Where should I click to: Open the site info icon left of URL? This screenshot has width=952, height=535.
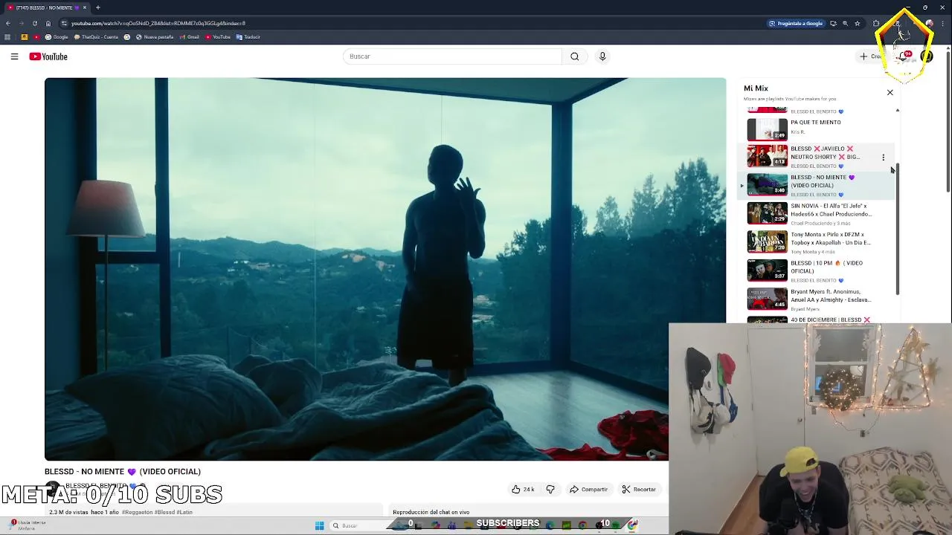click(63, 23)
